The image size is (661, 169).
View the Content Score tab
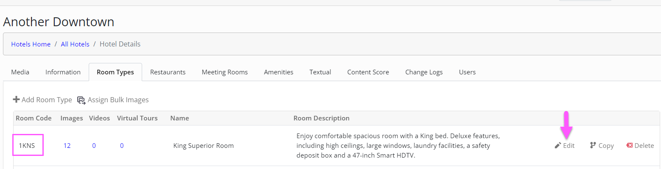click(x=368, y=72)
